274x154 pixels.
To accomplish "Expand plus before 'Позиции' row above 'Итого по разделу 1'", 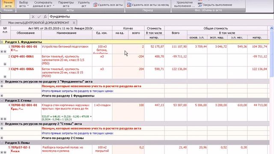I will coord(2,86).
